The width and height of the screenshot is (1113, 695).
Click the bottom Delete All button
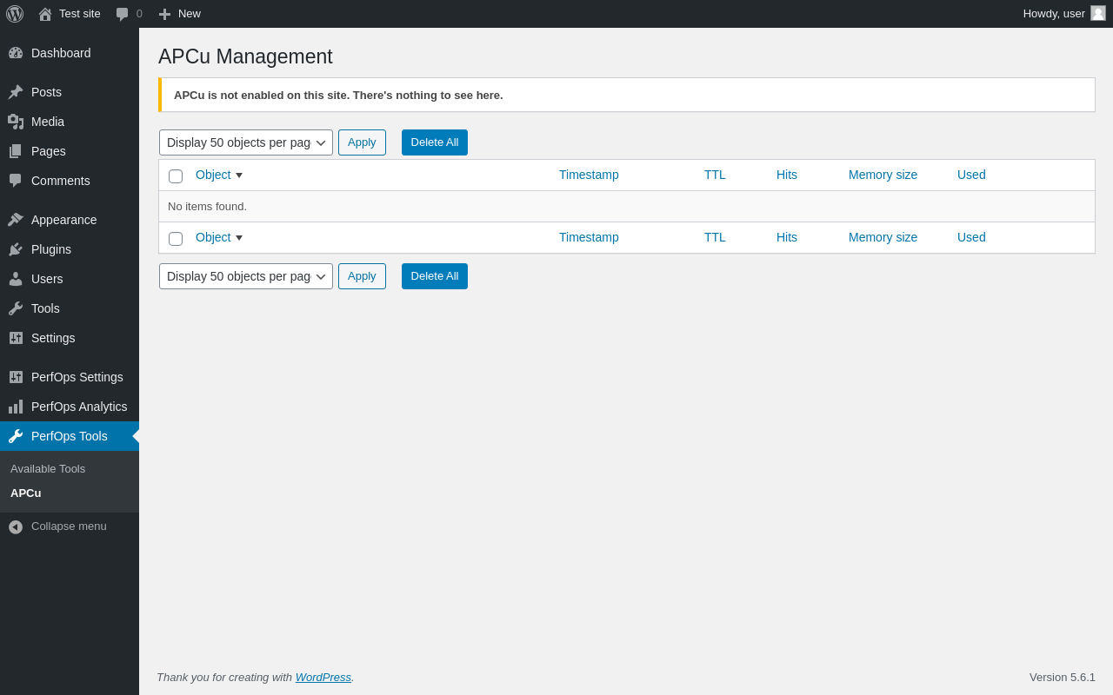[x=435, y=276]
